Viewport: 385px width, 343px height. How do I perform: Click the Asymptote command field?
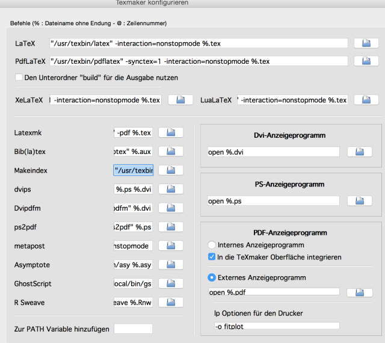[133, 264]
